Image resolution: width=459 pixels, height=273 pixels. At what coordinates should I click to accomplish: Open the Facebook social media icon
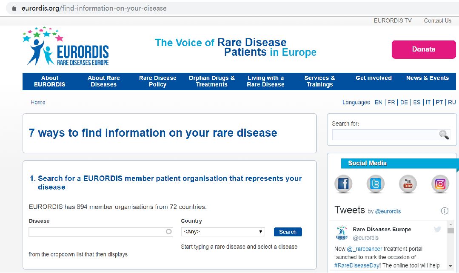[343, 184]
